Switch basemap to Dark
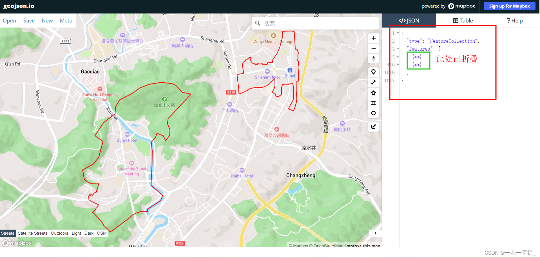 89,233
